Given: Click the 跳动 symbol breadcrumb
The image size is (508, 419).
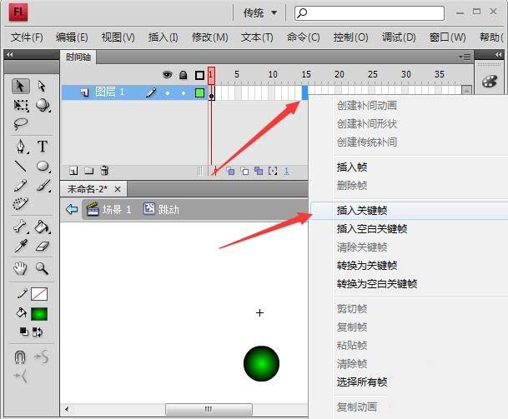Looking at the screenshot, I should point(161,209).
